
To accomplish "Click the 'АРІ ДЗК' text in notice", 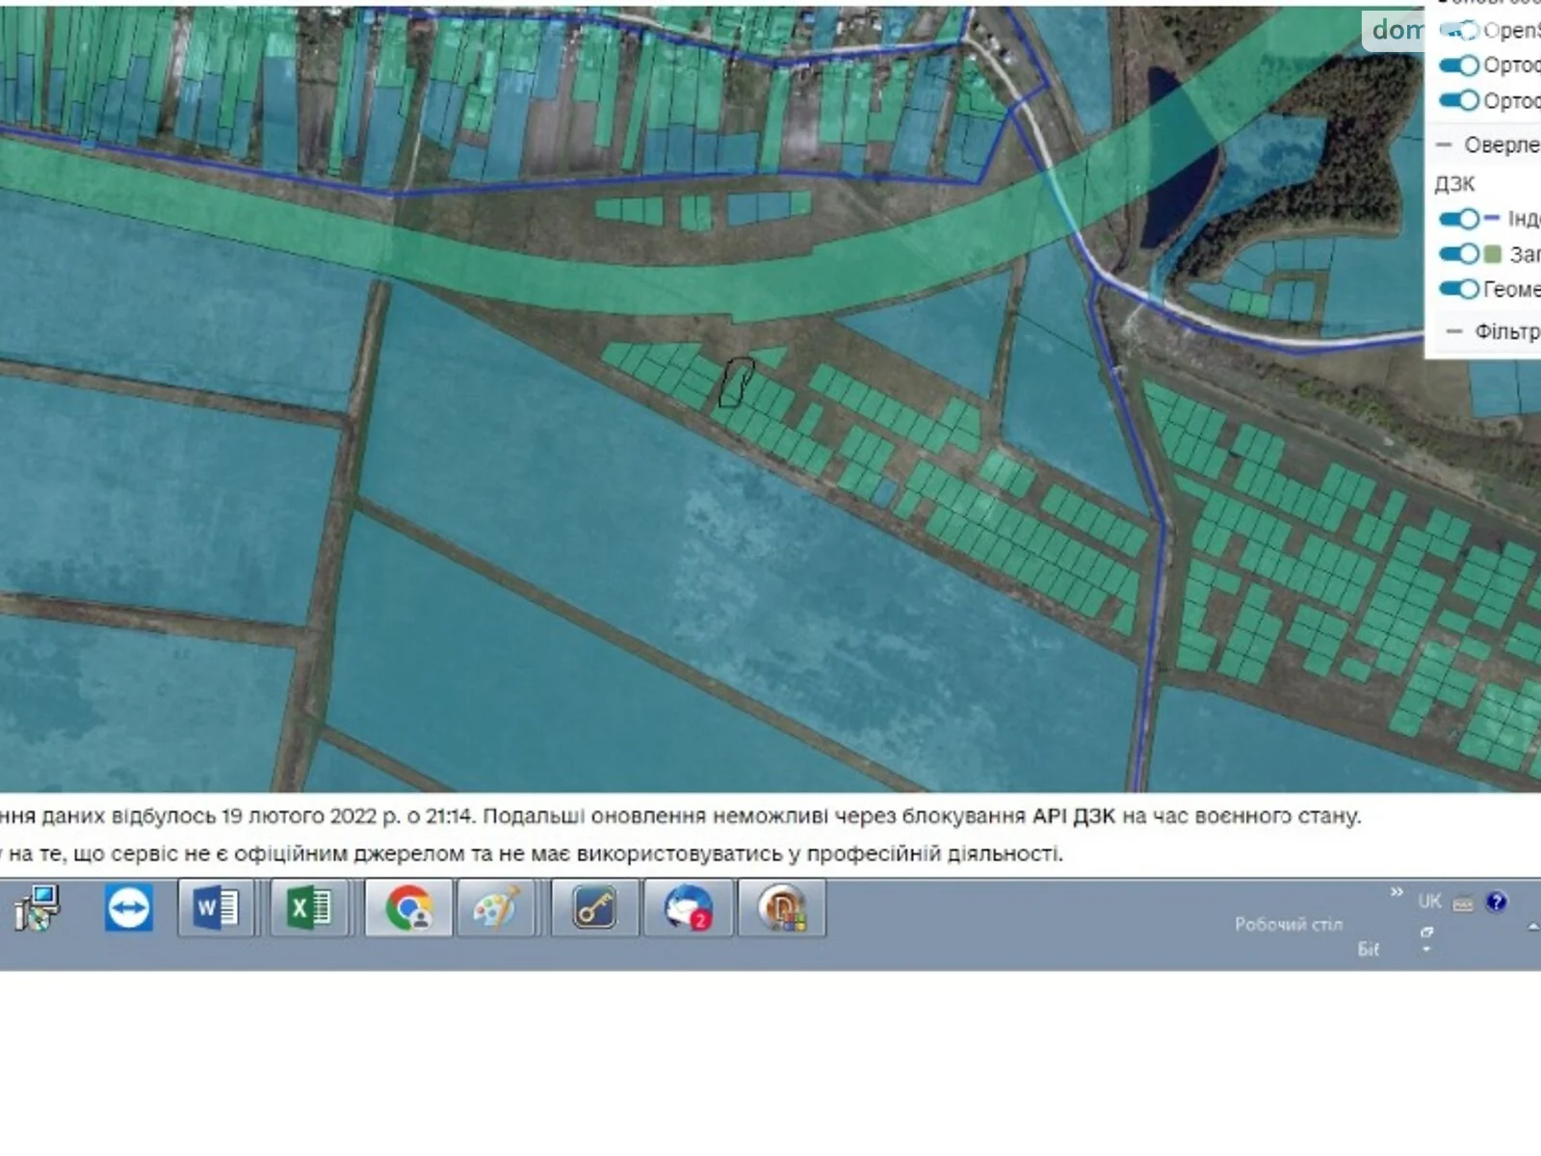I will point(1074,816).
